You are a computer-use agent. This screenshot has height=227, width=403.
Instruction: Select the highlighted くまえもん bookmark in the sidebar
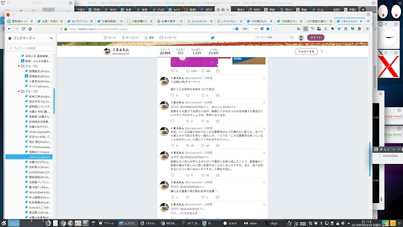pos(29,157)
